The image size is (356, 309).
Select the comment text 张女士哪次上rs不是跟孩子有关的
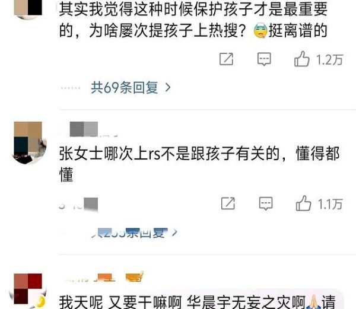pos(169,154)
